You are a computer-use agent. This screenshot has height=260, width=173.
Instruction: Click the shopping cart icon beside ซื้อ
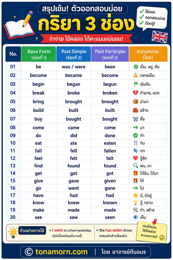click(x=136, y=119)
